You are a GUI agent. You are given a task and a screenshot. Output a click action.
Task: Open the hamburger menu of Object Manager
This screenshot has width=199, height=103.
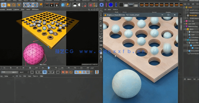(x=185, y=4)
